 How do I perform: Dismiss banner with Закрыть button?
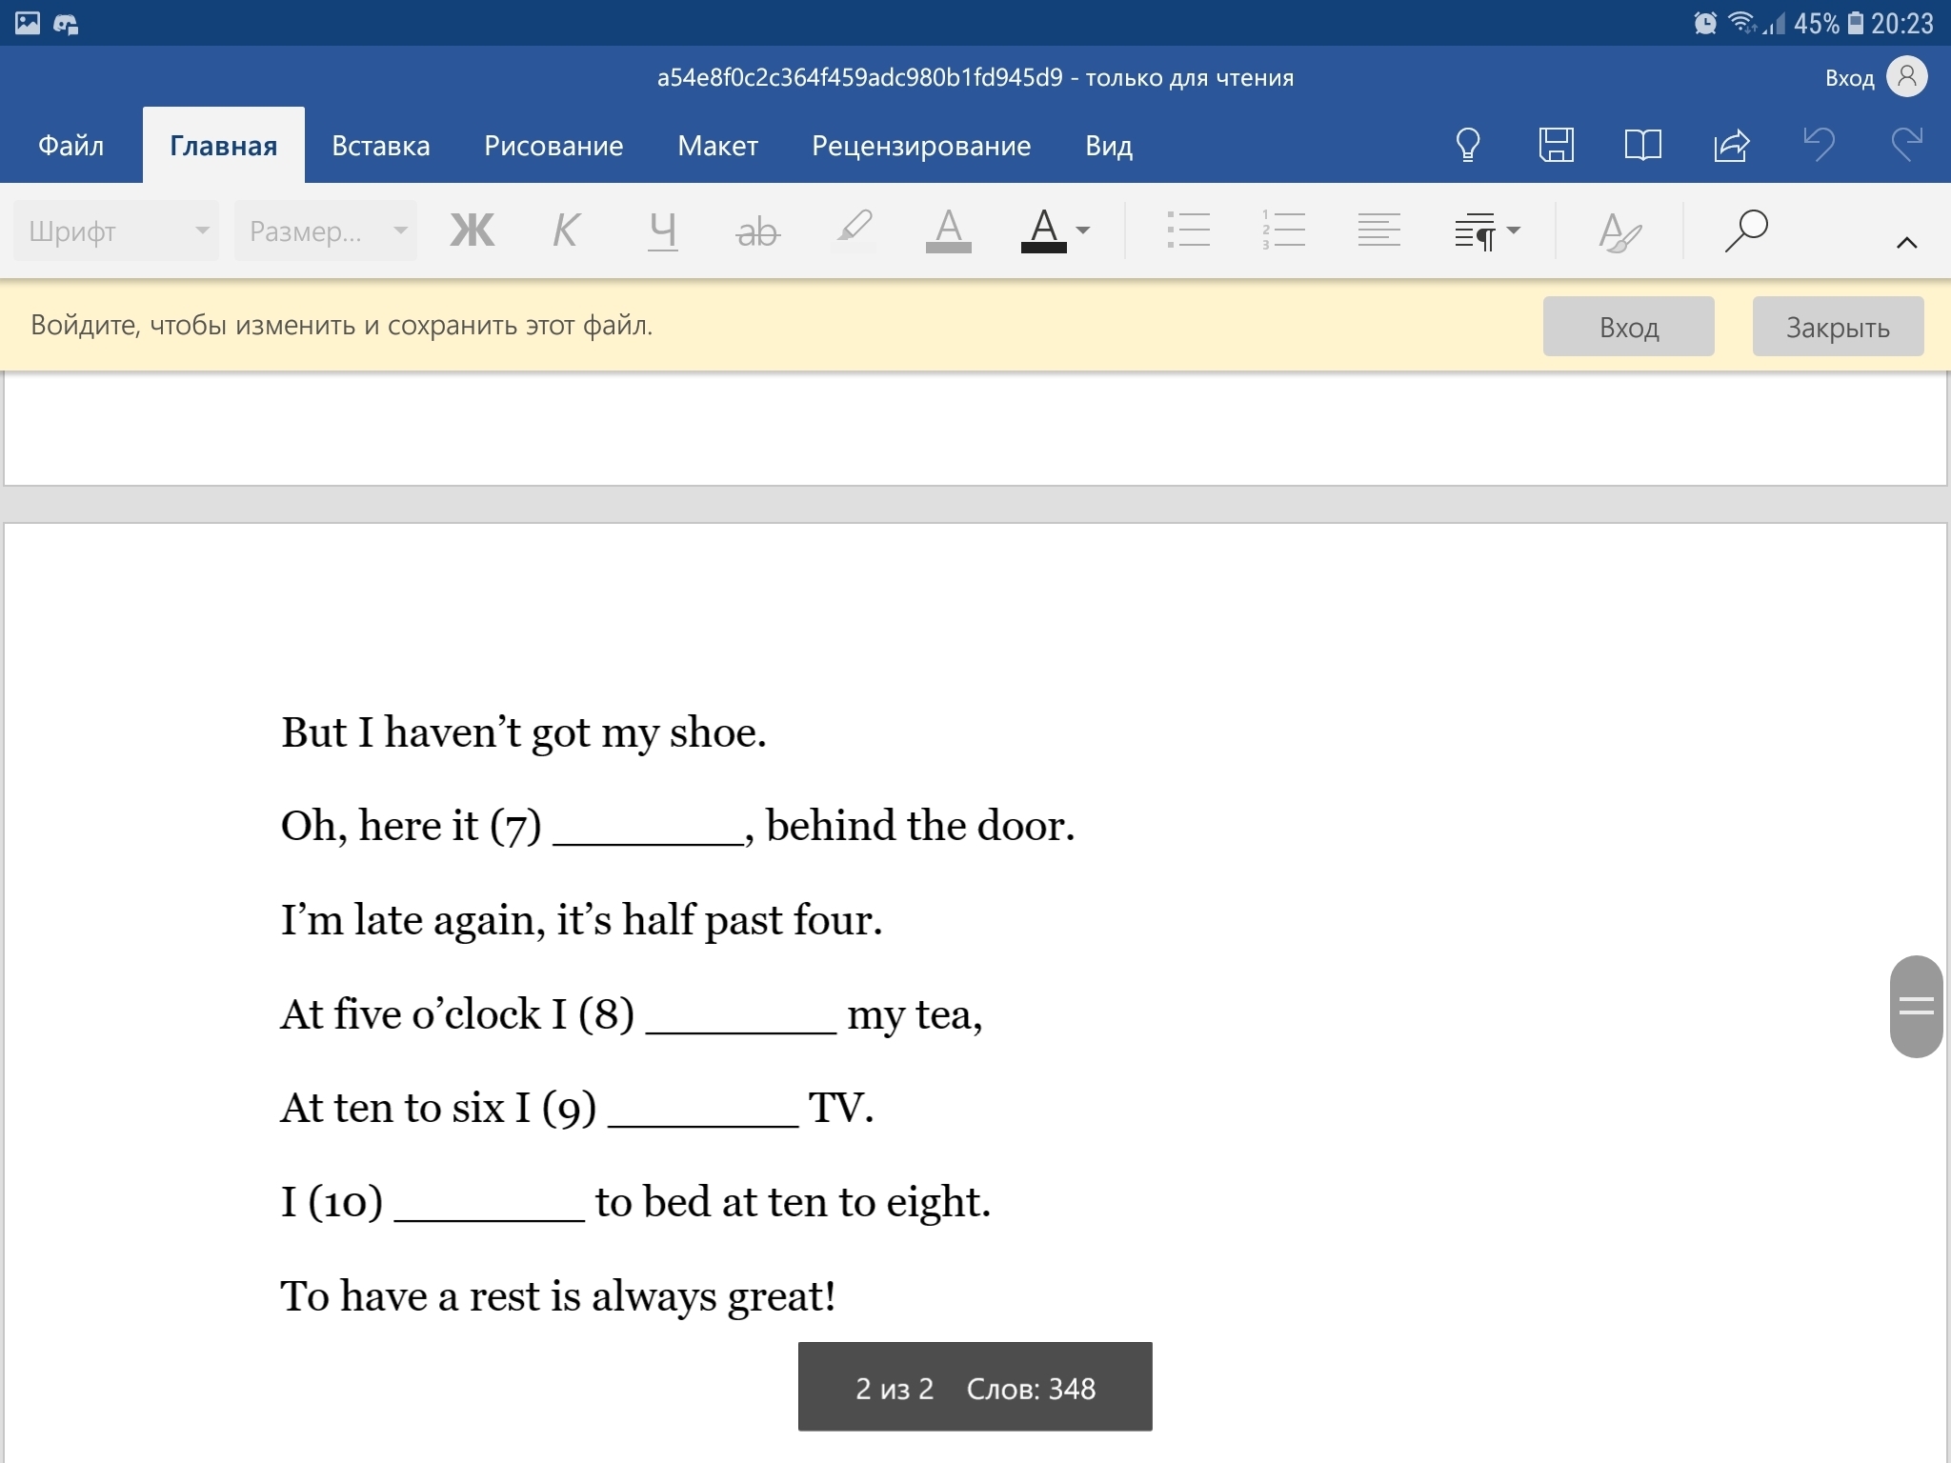click(x=1838, y=327)
